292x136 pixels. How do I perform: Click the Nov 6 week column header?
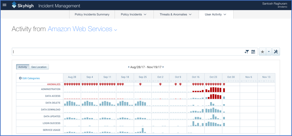(249, 77)
